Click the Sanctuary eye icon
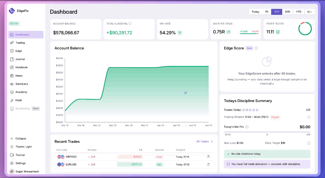This screenshot has width=325, height=178. tap(12, 84)
